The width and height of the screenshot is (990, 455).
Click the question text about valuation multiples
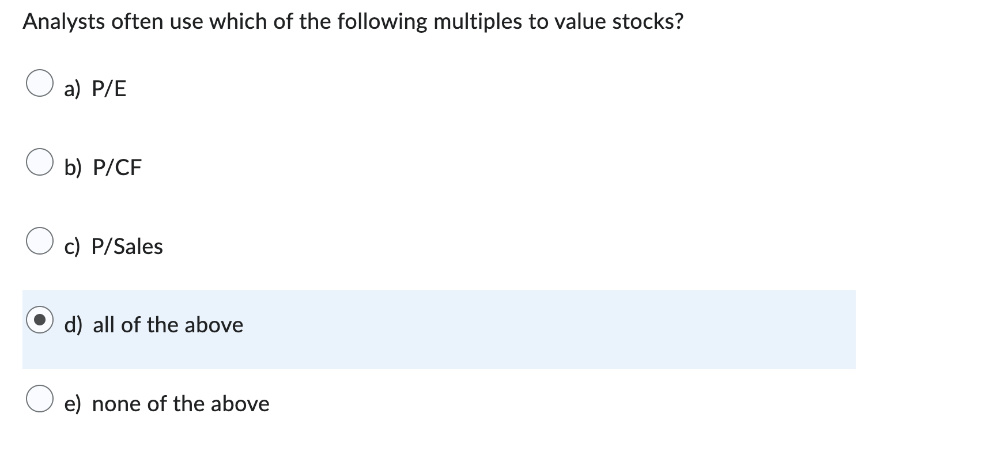[353, 21]
